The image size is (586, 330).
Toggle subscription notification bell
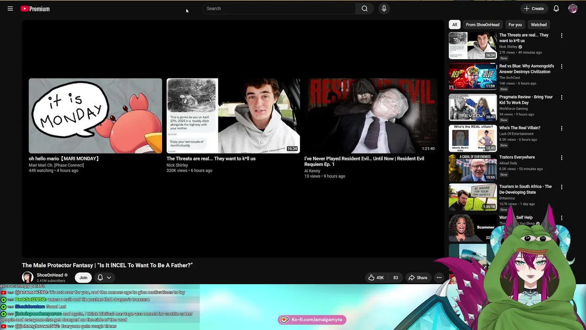pyautogui.click(x=100, y=277)
